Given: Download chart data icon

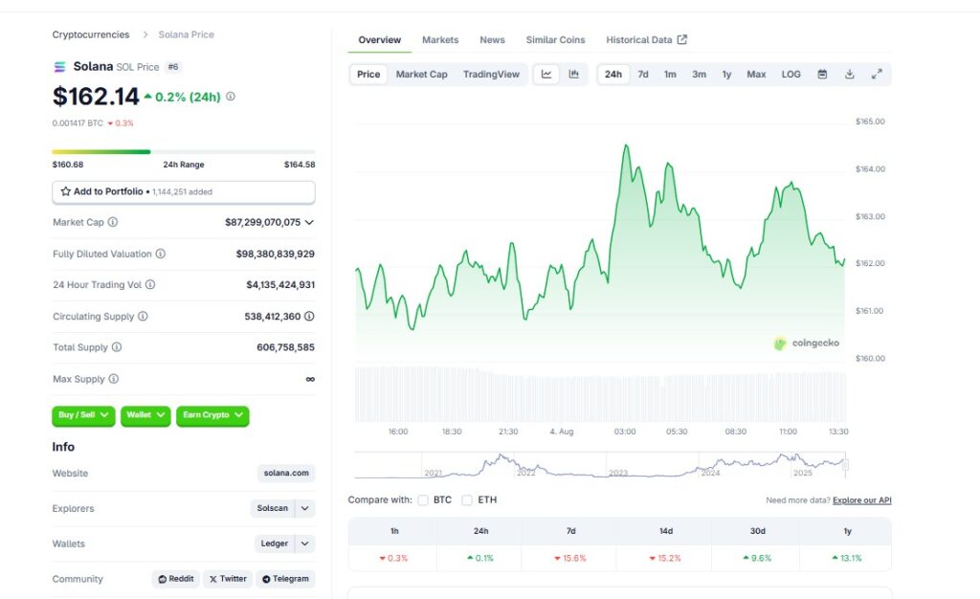Looking at the screenshot, I should tap(850, 75).
